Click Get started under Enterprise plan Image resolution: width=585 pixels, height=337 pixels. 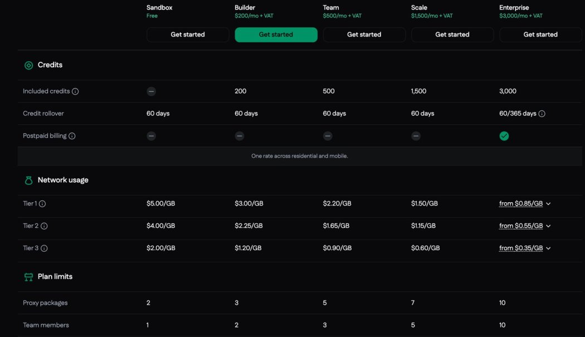[540, 35]
